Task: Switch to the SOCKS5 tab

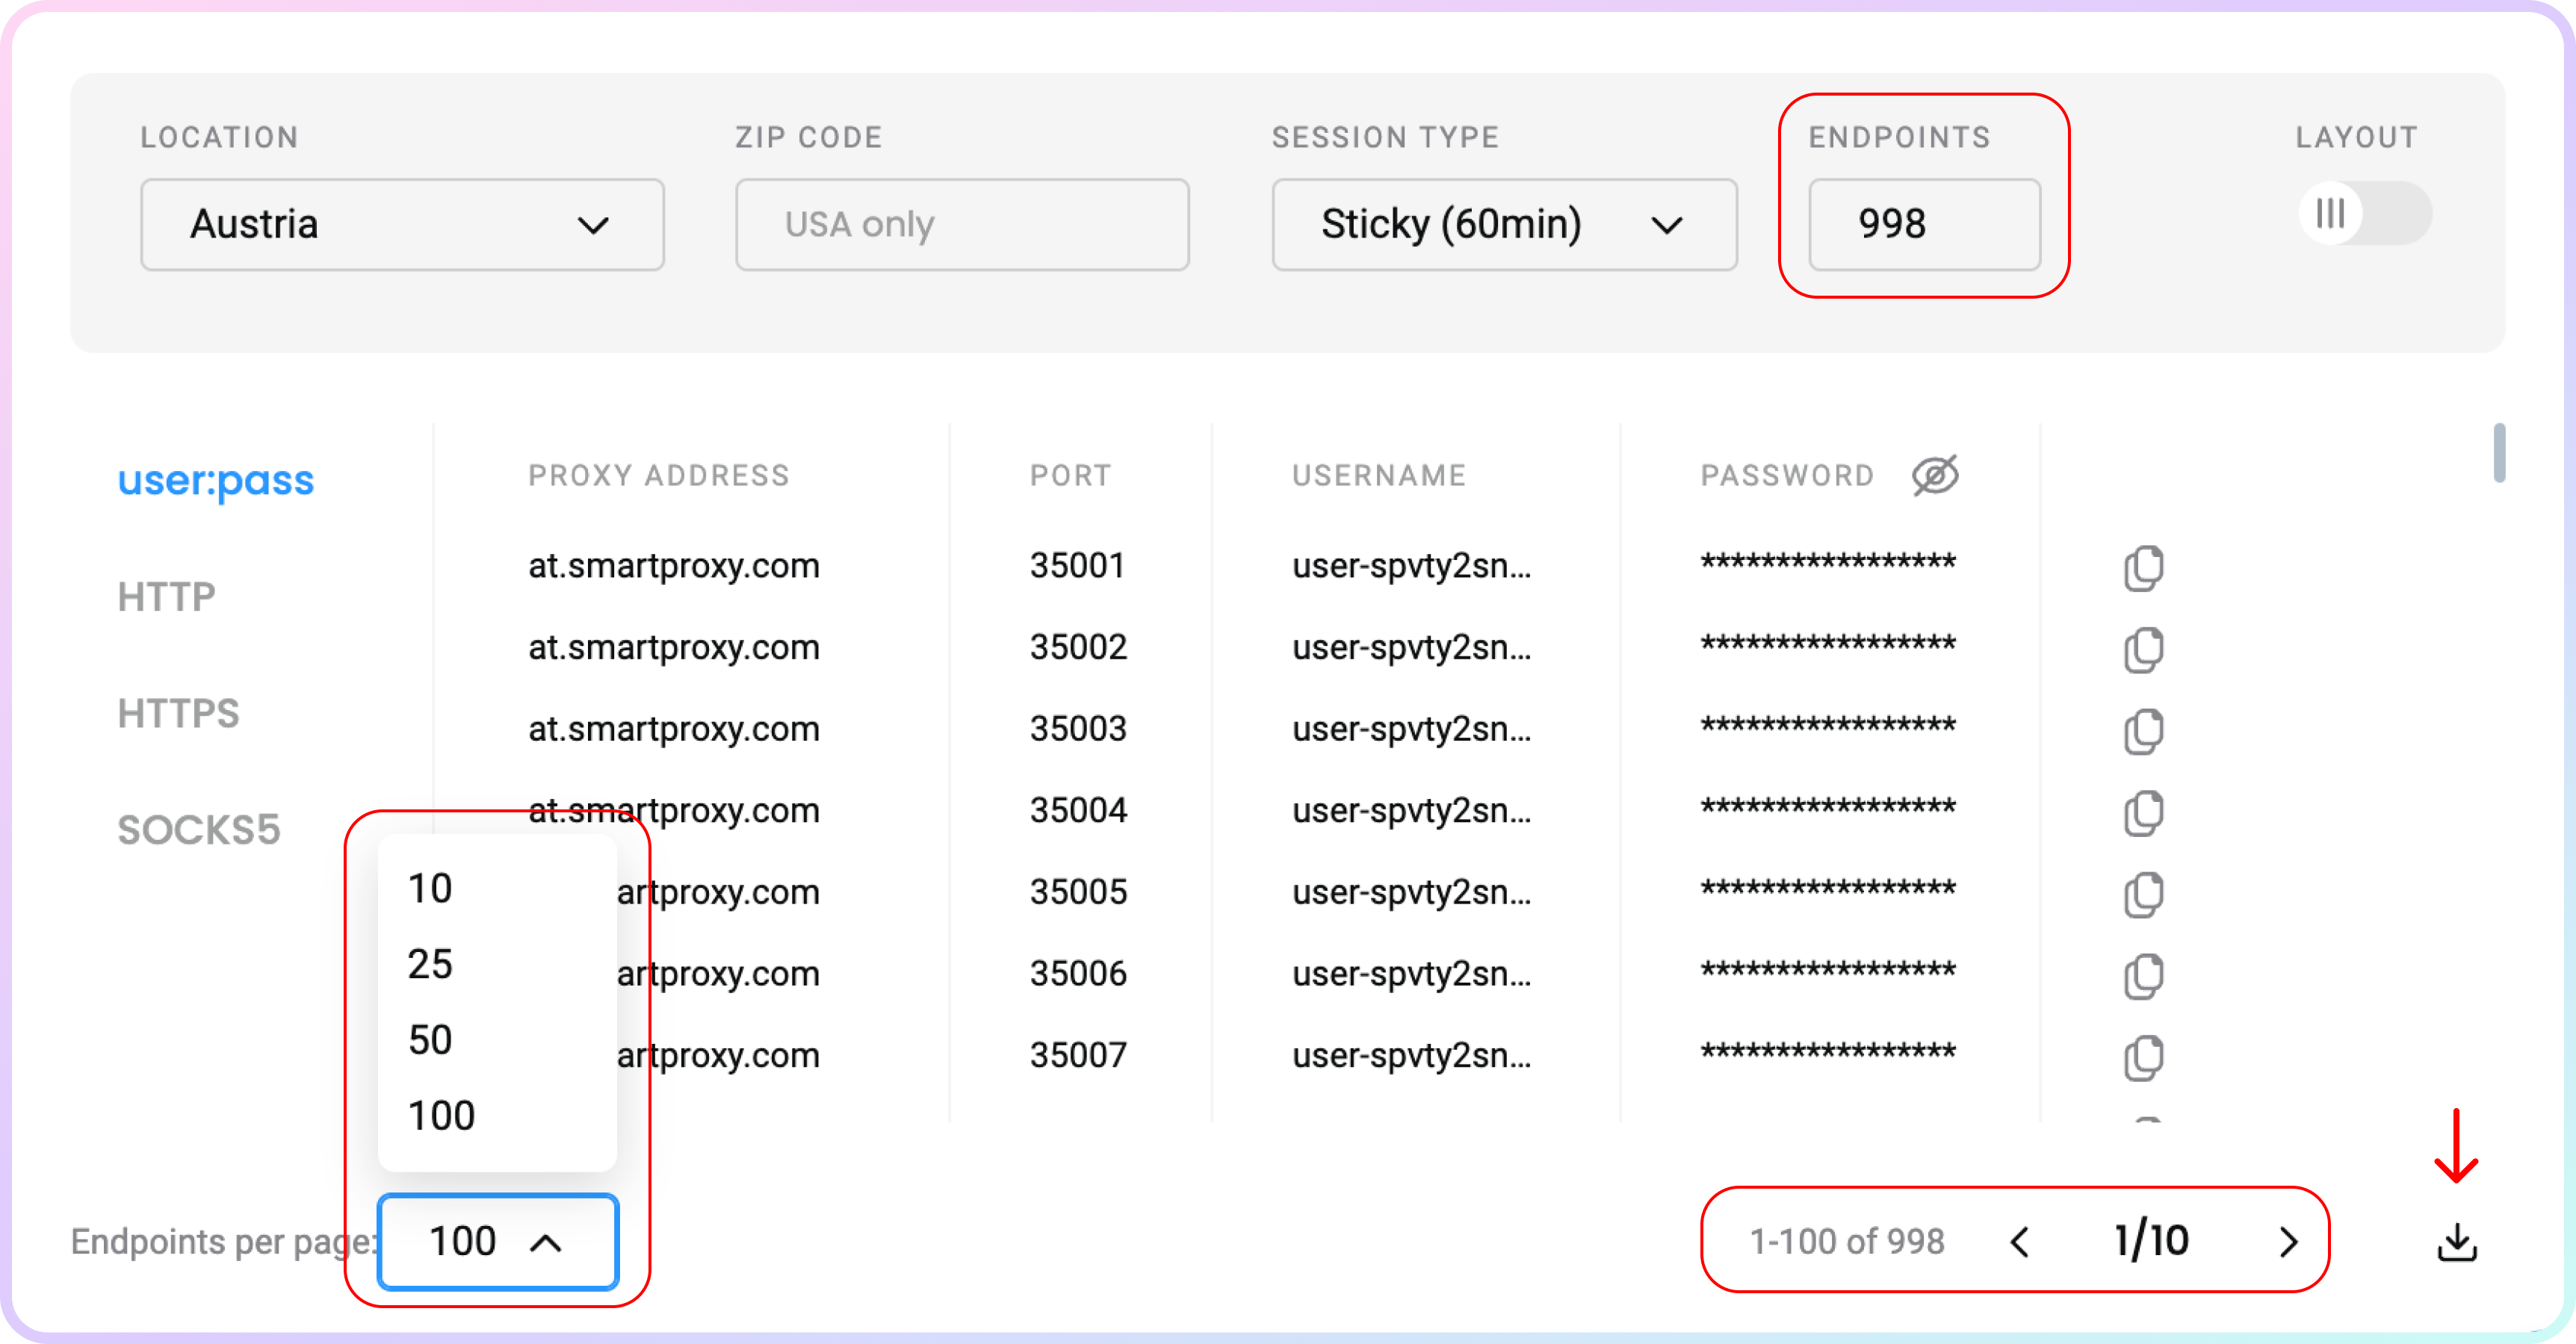Action: [199, 830]
